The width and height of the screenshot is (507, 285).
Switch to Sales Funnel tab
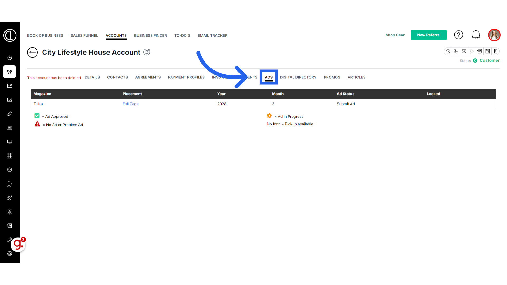[84, 35]
